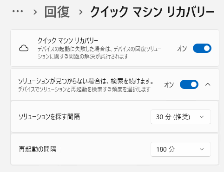Click the ソリューションが見つからない場合は、検索を続けます heading
The height and width of the screenshot is (172, 224).
(x=86, y=81)
